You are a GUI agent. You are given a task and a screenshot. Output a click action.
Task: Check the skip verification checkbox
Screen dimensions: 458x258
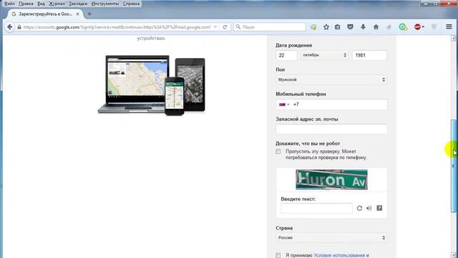click(278, 151)
